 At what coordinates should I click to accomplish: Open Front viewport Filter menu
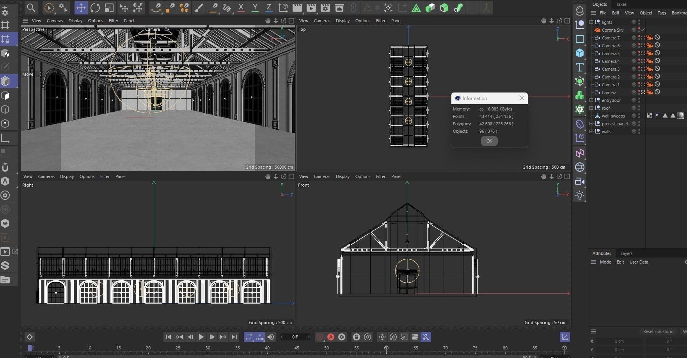point(380,176)
